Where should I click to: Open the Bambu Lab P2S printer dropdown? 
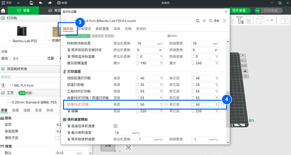[x=23, y=41]
